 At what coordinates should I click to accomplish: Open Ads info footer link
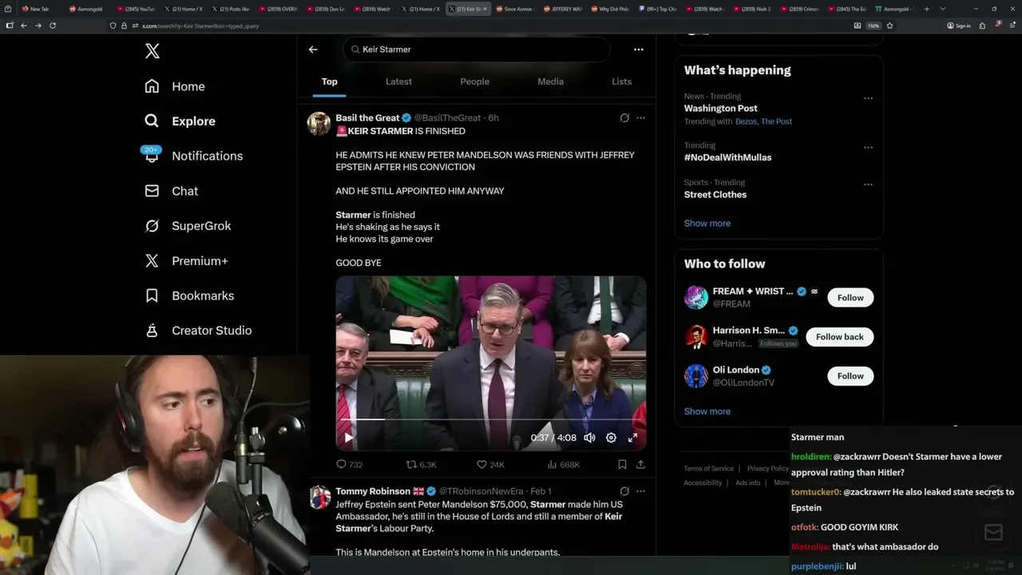(x=748, y=483)
